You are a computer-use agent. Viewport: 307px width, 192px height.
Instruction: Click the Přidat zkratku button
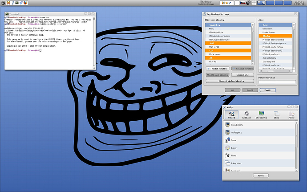(217, 69)
